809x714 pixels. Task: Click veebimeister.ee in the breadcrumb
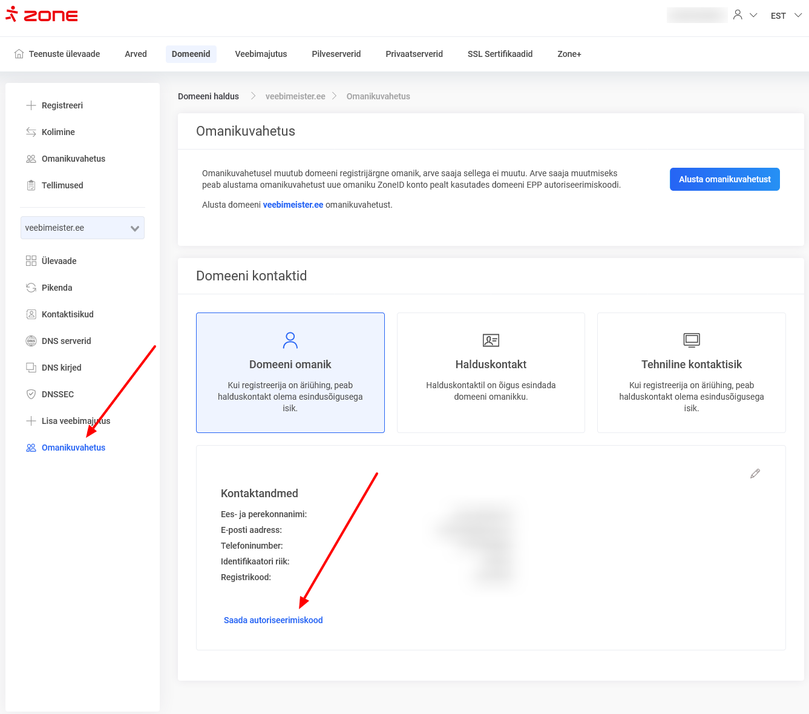pos(295,96)
